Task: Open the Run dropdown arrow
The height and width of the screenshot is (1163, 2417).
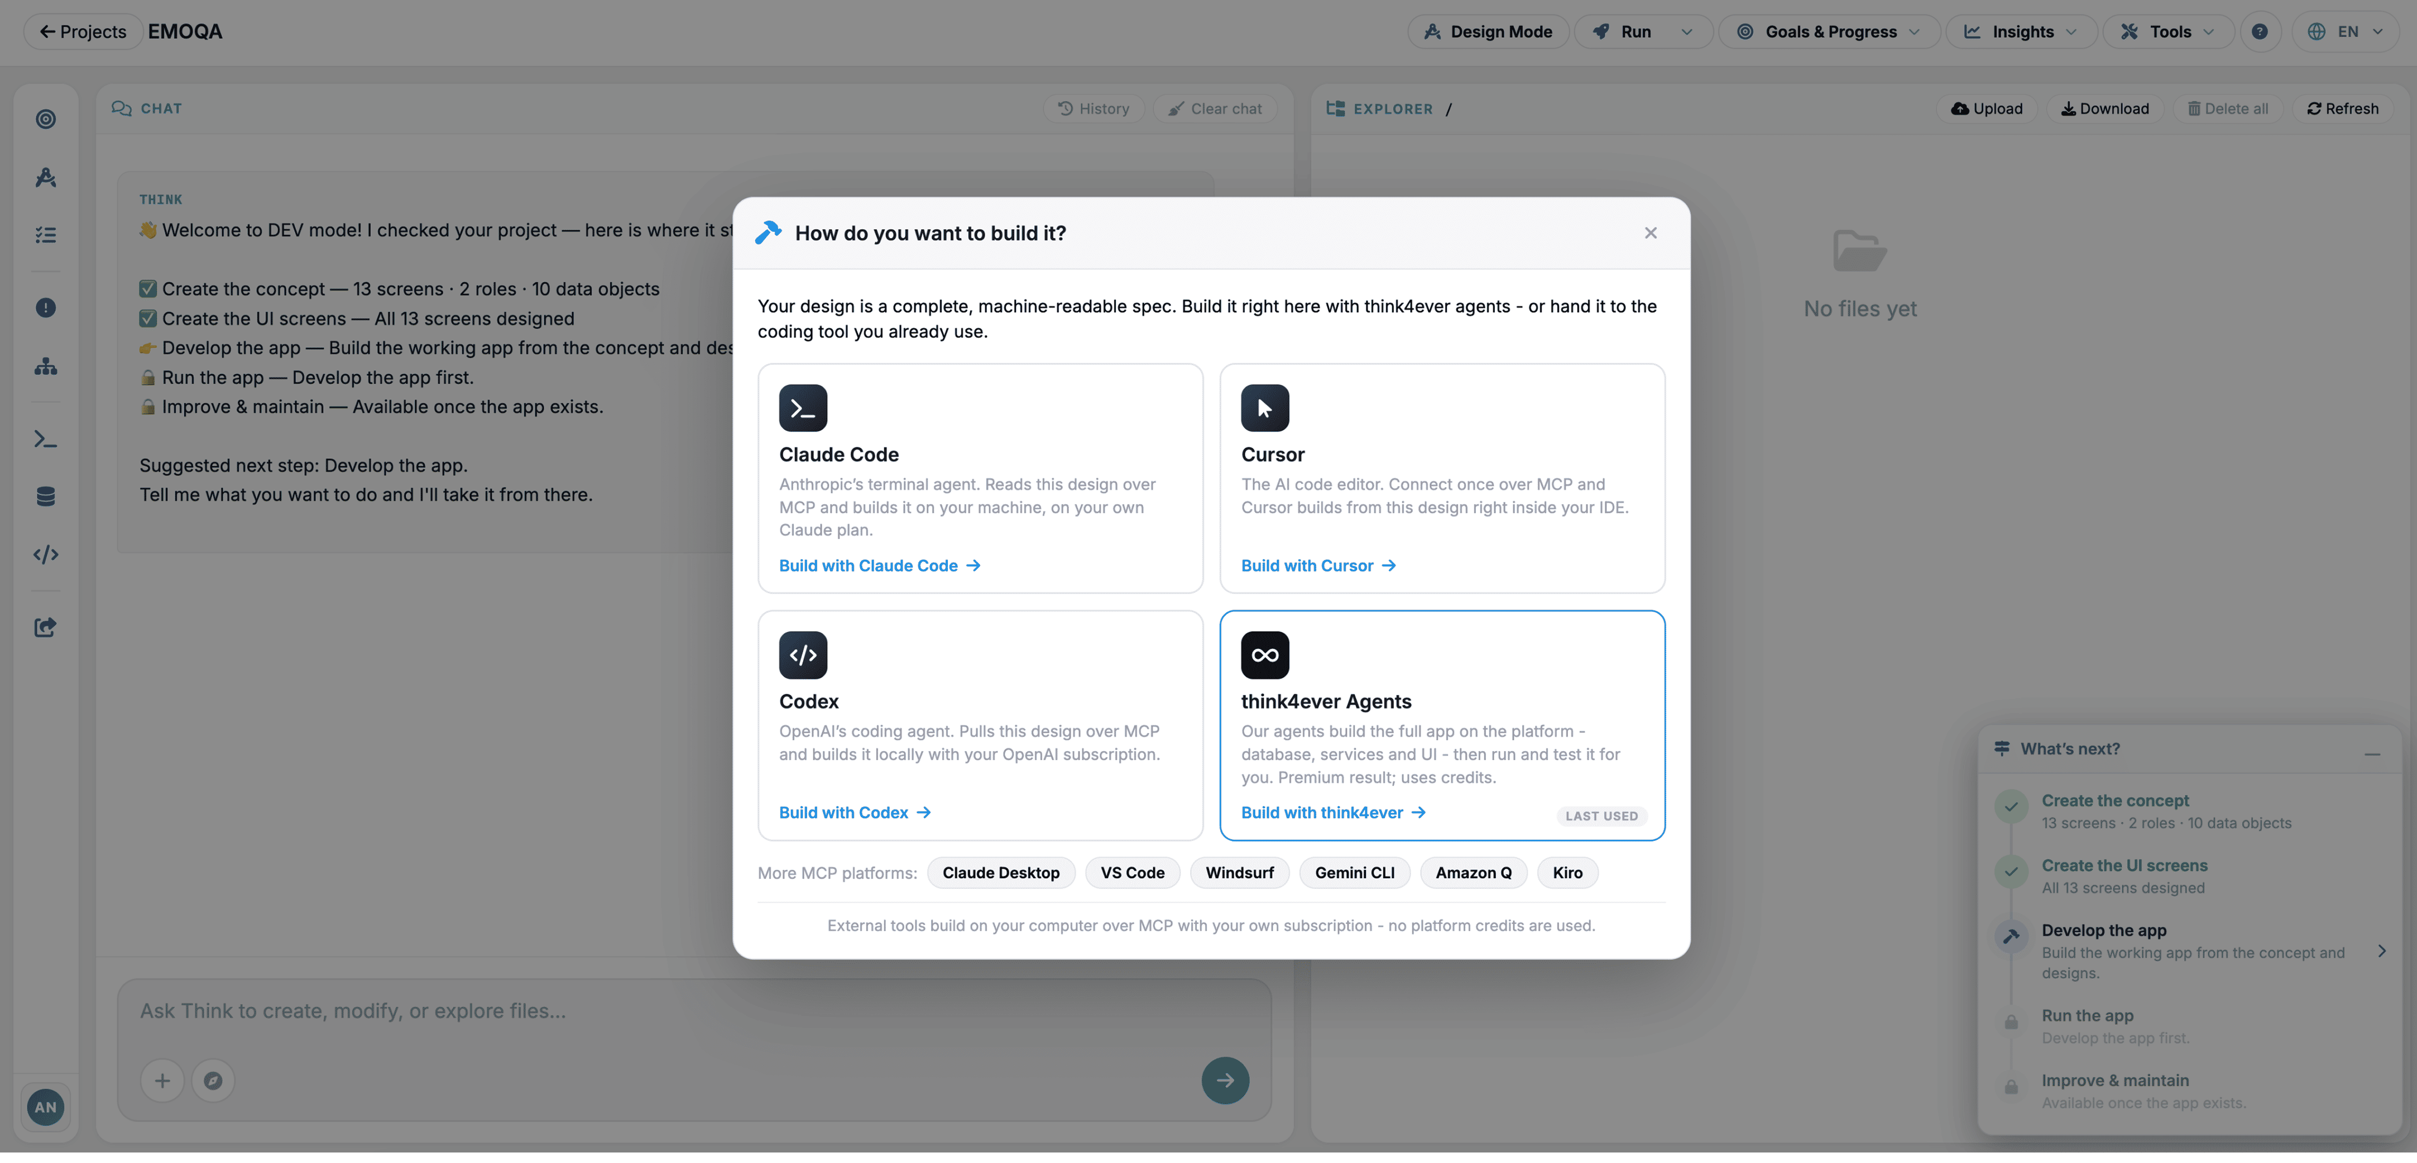Action: click(x=1687, y=32)
